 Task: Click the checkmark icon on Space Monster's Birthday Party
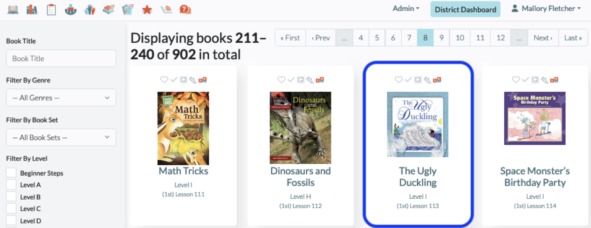(526, 80)
